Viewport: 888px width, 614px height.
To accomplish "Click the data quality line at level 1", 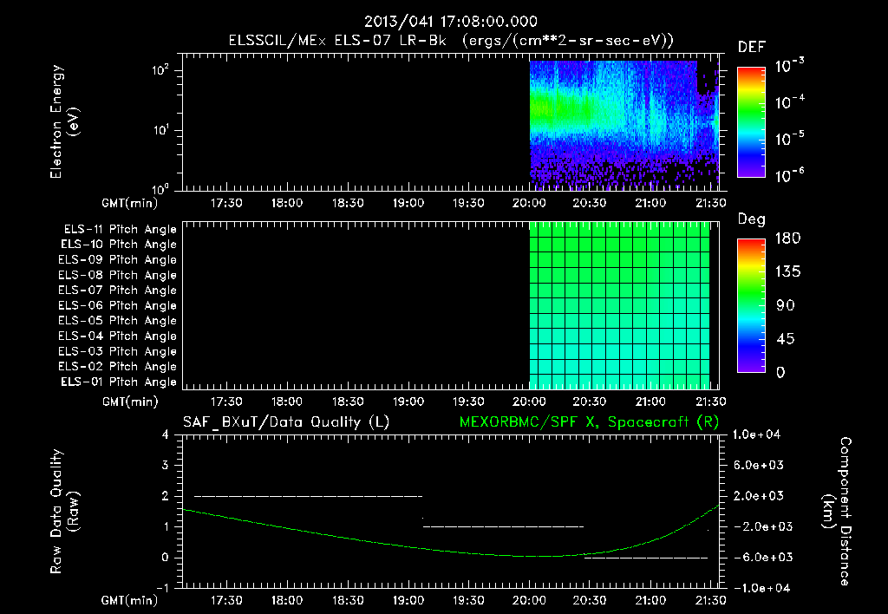I will click(504, 526).
